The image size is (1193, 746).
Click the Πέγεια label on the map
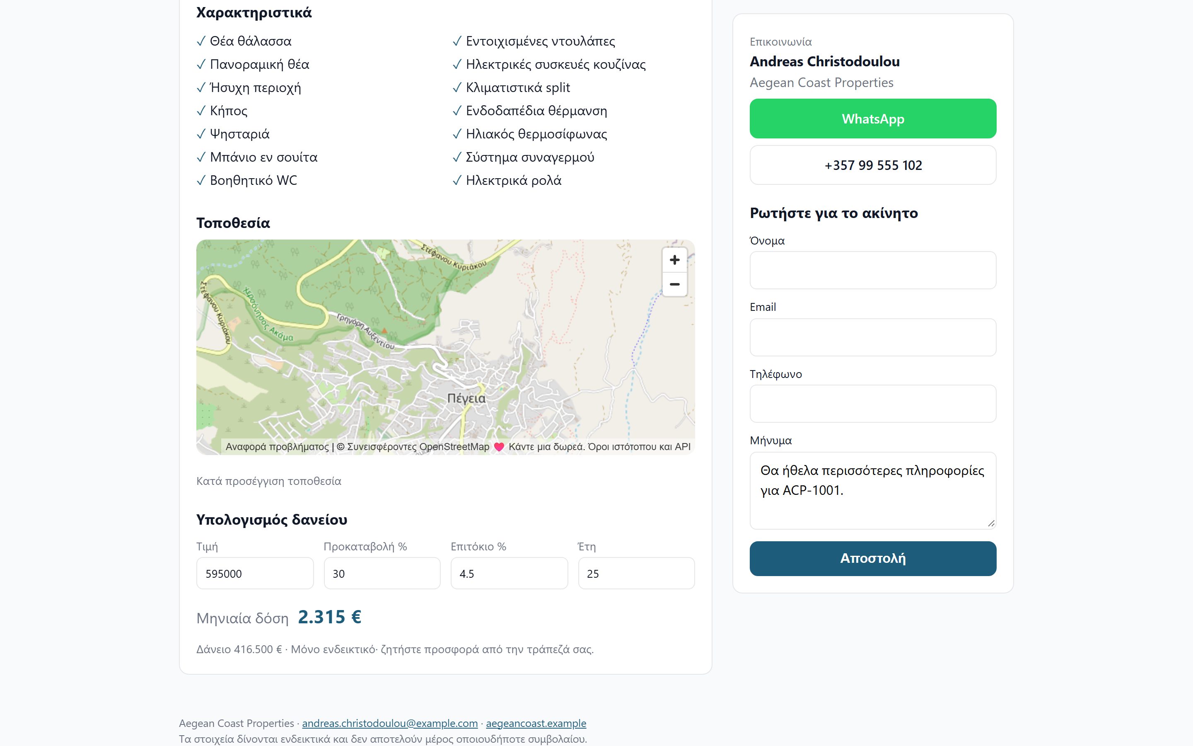(466, 398)
